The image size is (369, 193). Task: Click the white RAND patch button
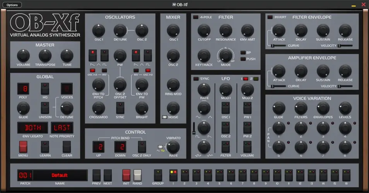138,175
